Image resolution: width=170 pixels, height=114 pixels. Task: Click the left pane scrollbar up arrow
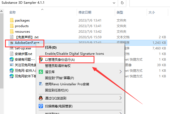[2, 11]
